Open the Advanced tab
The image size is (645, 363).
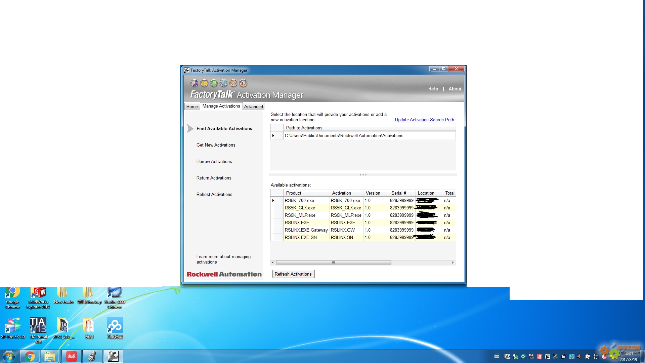253,107
